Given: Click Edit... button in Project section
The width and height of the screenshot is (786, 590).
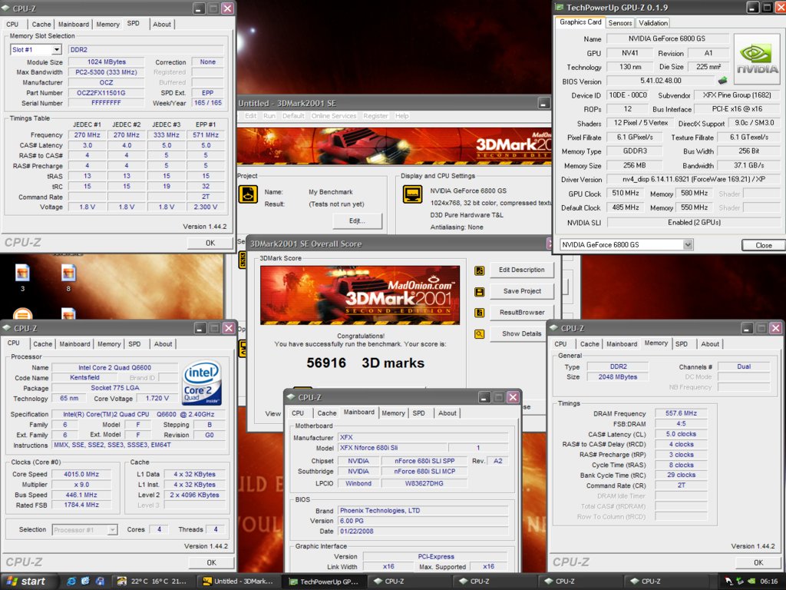Looking at the screenshot, I should [x=358, y=221].
